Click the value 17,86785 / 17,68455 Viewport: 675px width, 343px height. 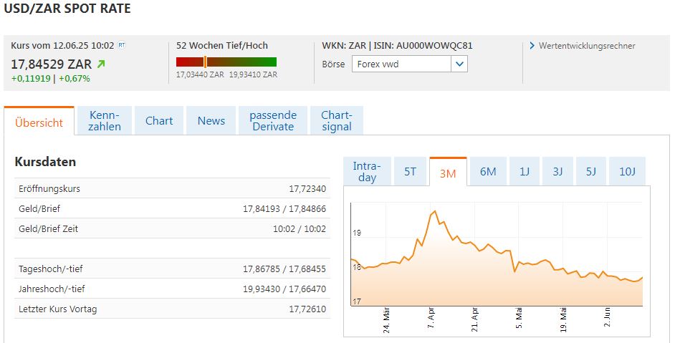click(x=284, y=269)
